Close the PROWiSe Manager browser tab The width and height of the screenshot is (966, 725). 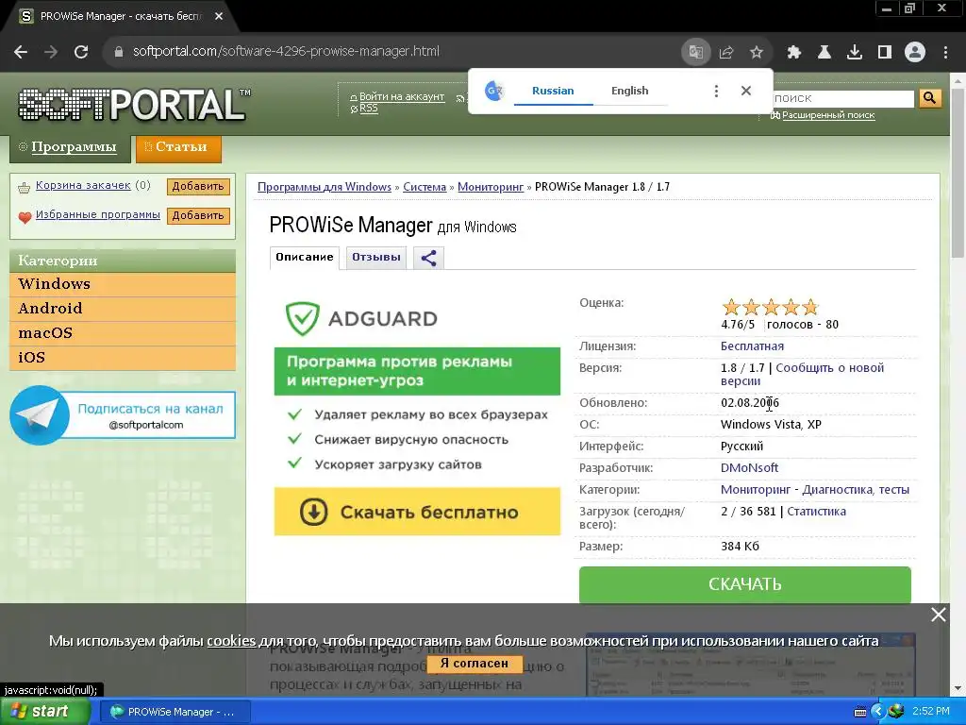pos(219,17)
